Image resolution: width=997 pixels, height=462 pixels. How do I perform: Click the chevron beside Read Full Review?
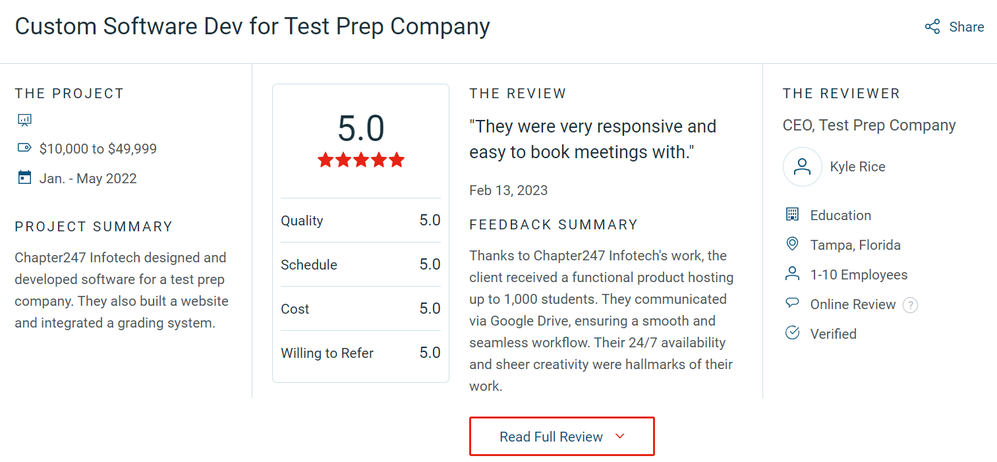619,436
